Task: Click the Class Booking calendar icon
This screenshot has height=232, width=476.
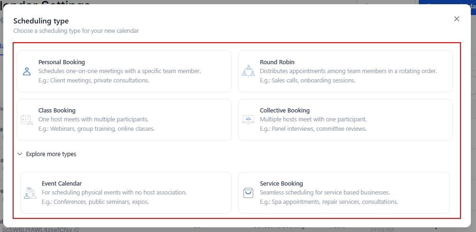Action: coord(27,120)
